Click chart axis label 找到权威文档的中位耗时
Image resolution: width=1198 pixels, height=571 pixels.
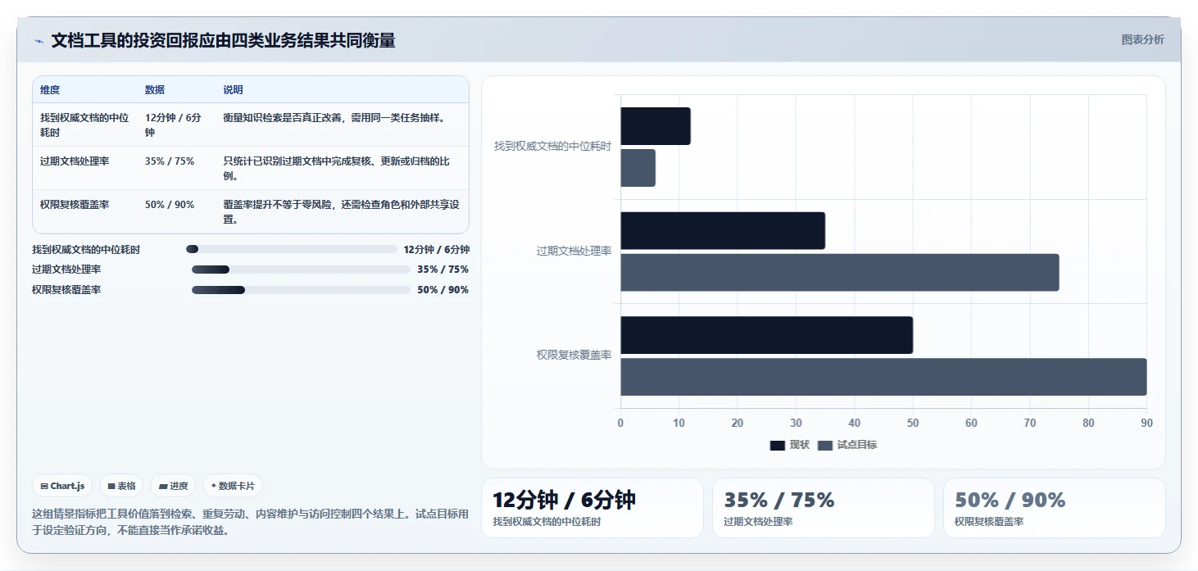pos(552,147)
